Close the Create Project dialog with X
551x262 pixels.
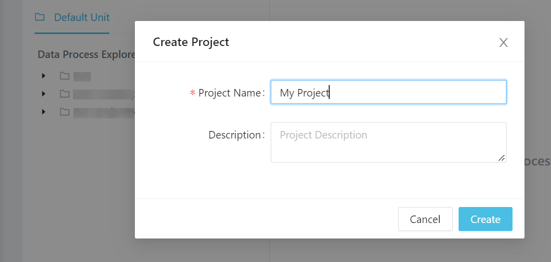[x=503, y=42]
